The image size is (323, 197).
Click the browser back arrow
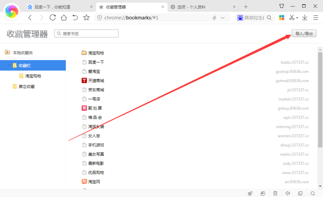coord(30,18)
